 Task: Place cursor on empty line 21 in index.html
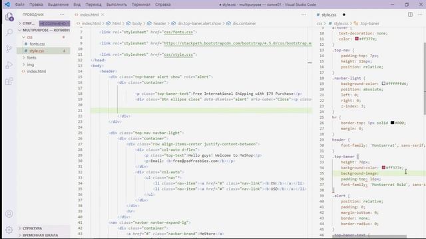[x=201, y=110]
